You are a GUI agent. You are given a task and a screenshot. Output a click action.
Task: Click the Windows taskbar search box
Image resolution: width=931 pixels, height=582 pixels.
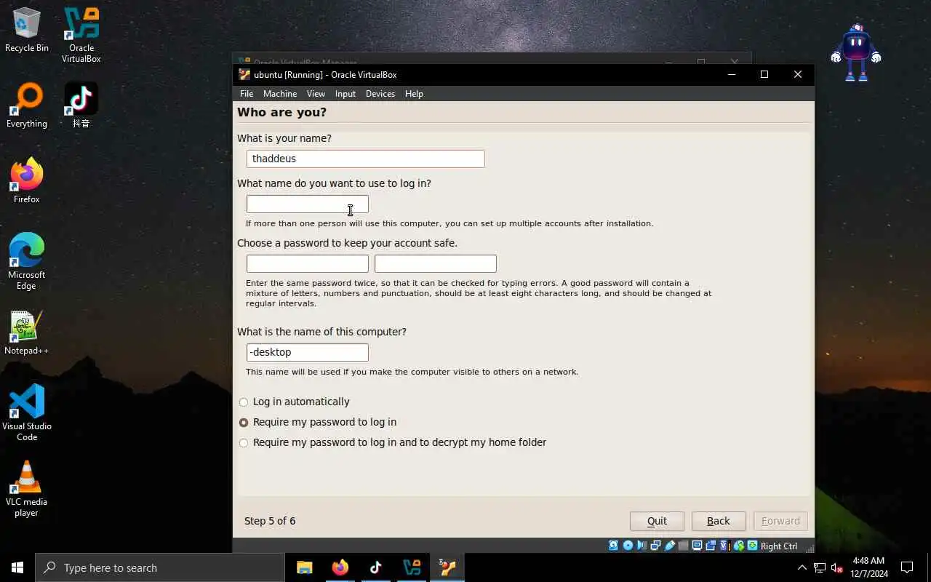pos(160,567)
